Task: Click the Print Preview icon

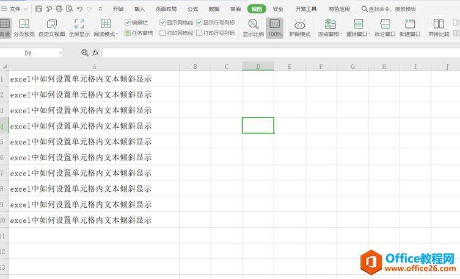Action: pyautogui.click(x=69, y=9)
